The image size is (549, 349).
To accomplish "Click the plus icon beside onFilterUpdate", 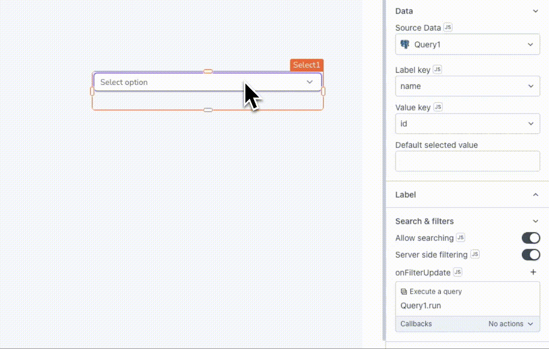I will pos(533,272).
